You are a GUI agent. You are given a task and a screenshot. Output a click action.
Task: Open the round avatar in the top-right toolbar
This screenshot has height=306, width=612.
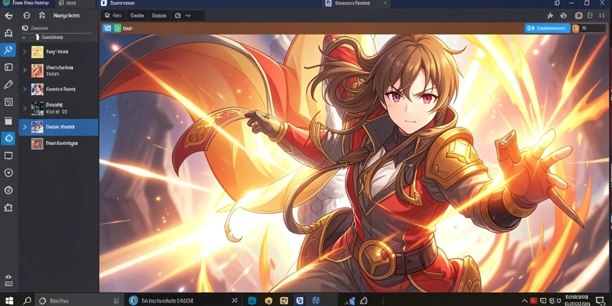pos(579,16)
